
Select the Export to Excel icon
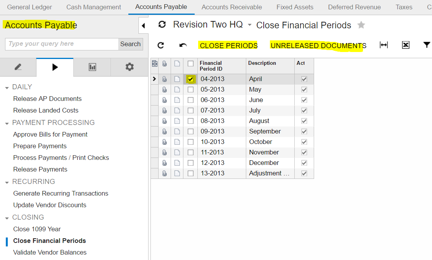coord(406,45)
